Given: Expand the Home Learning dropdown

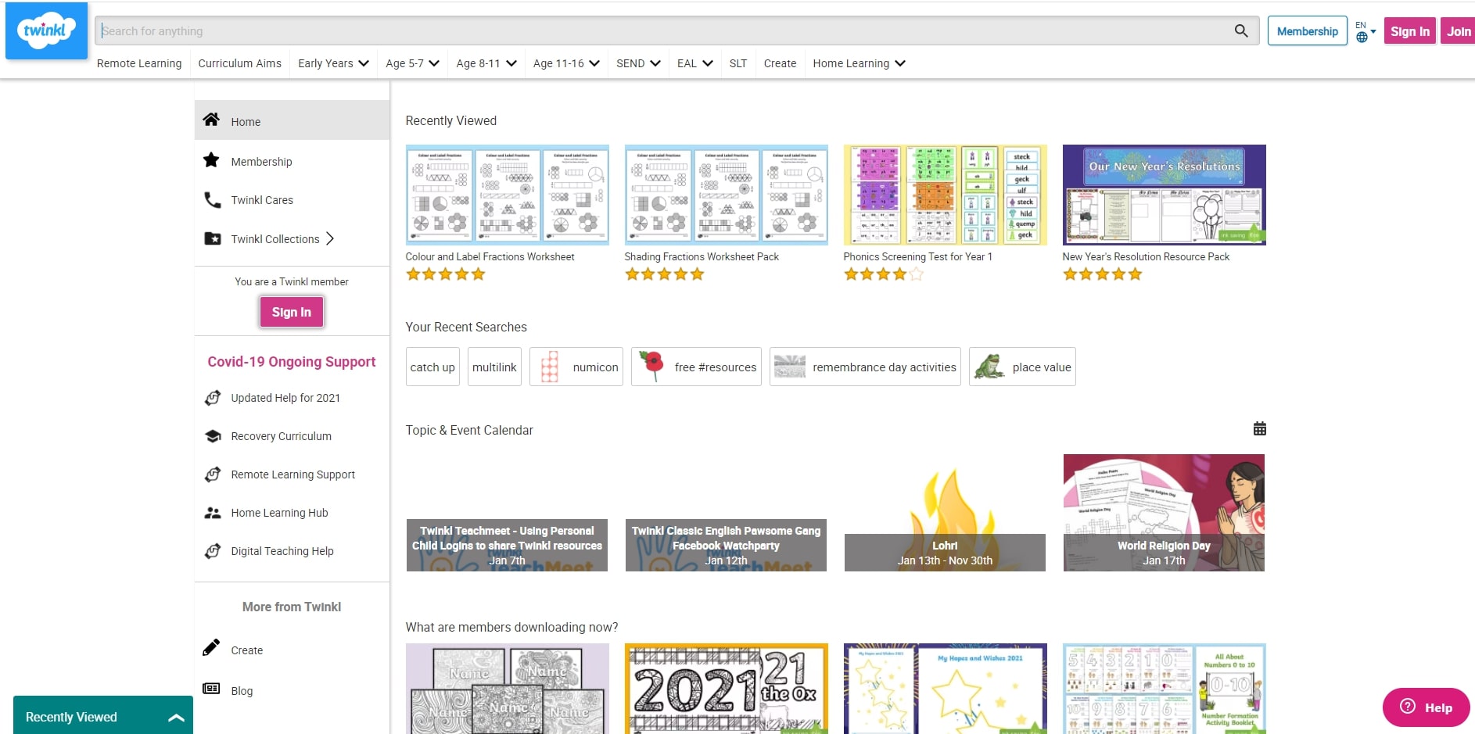Looking at the screenshot, I should click(x=859, y=63).
